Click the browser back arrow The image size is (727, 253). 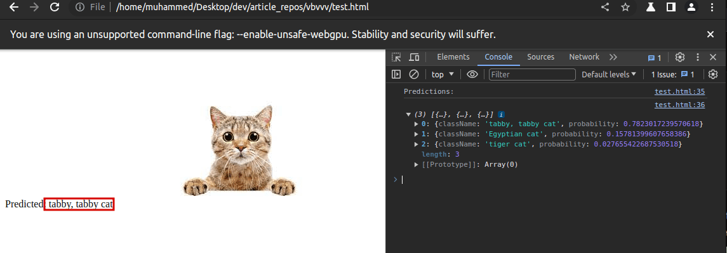15,7
